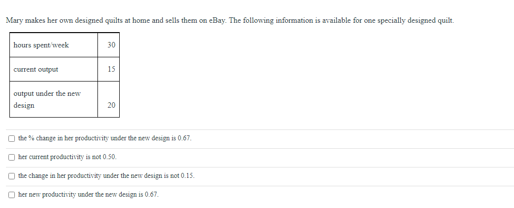Enable the 'new productivity is 0.67' checkbox
The height and width of the screenshot is (208, 514).
point(11,195)
